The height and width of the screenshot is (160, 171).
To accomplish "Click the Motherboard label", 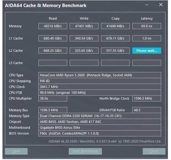I will 20,128.
